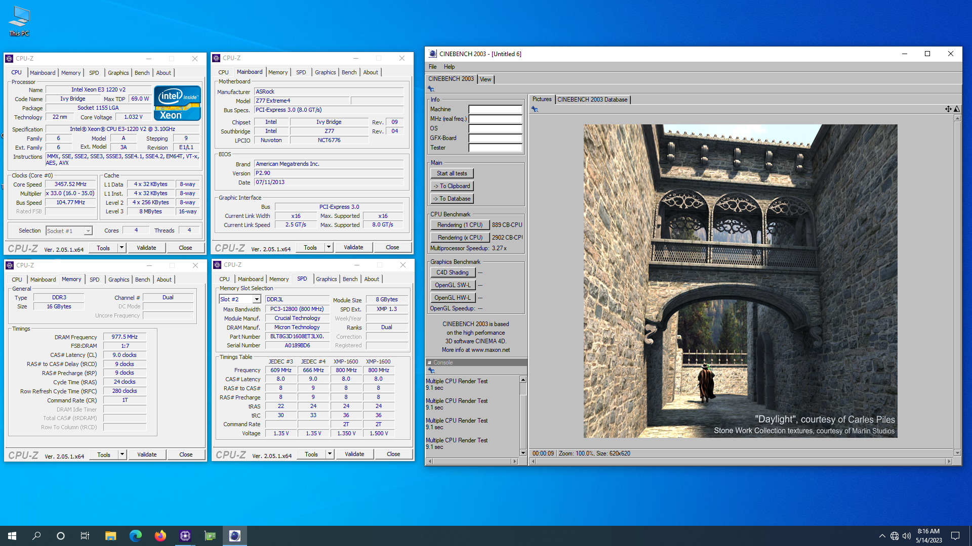The height and width of the screenshot is (546, 972).
Task: Click the GFX-Board input field
Action: (495, 138)
